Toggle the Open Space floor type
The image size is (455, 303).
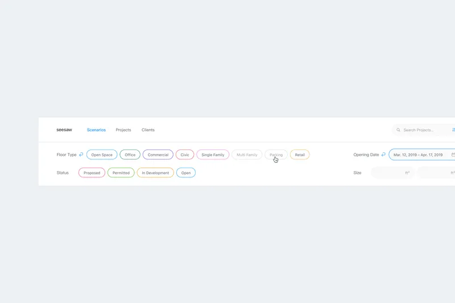(x=102, y=155)
